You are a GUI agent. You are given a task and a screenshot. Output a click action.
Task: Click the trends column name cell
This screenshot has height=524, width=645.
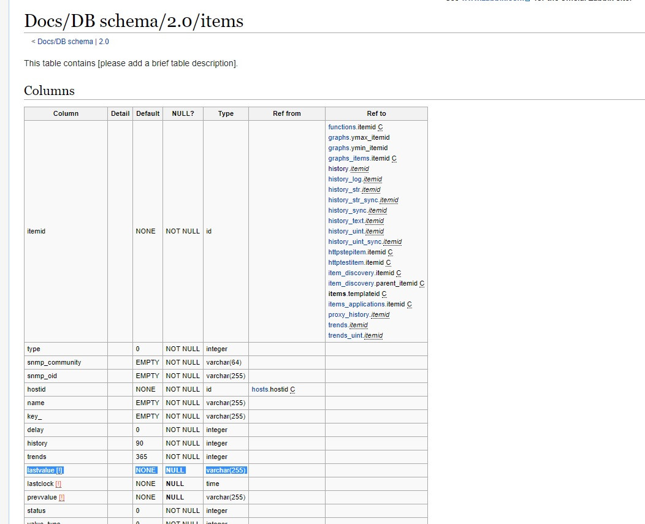tap(66, 457)
